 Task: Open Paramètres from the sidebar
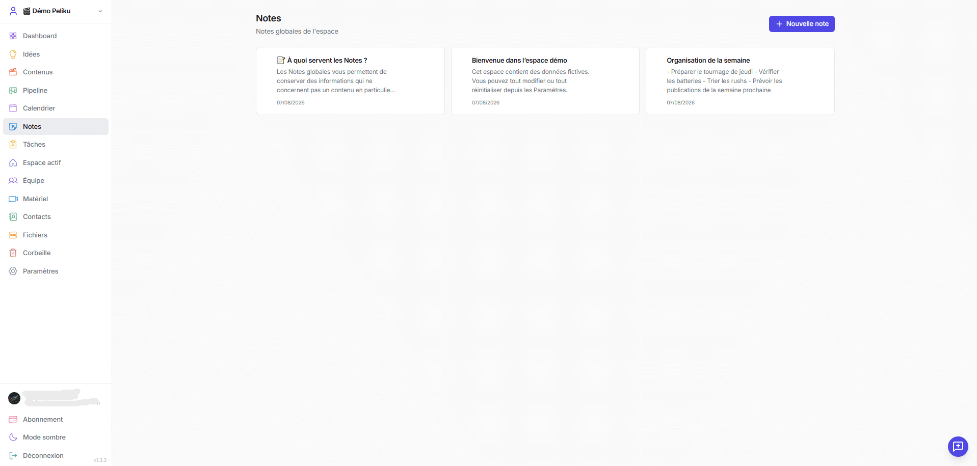(56, 271)
